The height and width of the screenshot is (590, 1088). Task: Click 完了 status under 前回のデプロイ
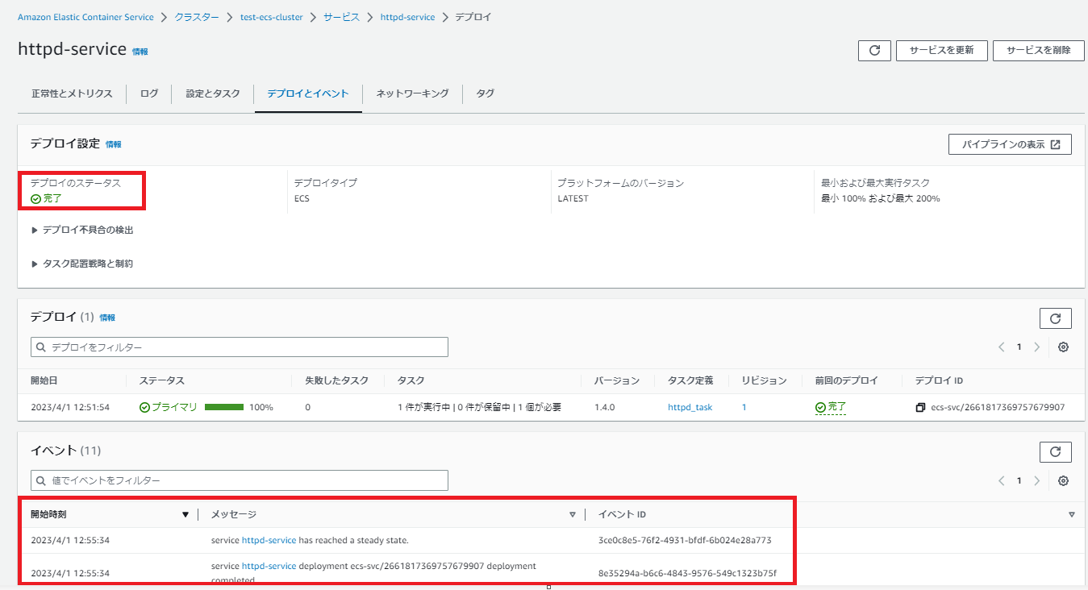[831, 407]
